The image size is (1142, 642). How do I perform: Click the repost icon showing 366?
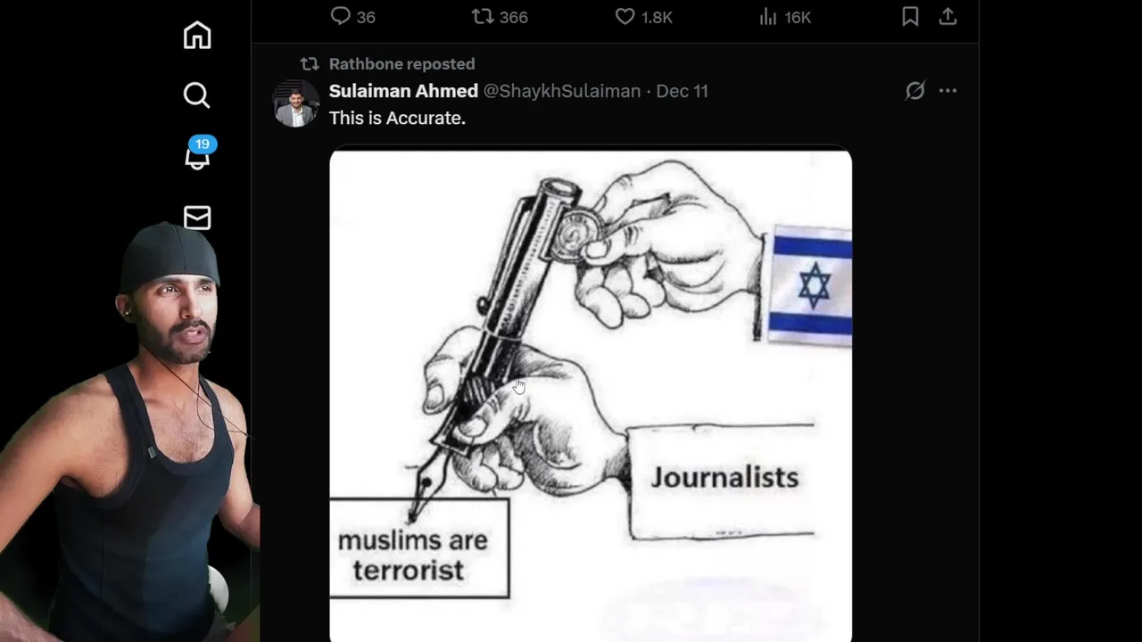500,17
